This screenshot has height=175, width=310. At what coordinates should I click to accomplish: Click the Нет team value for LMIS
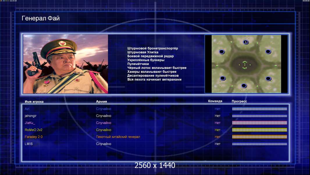tap(218, 144)
